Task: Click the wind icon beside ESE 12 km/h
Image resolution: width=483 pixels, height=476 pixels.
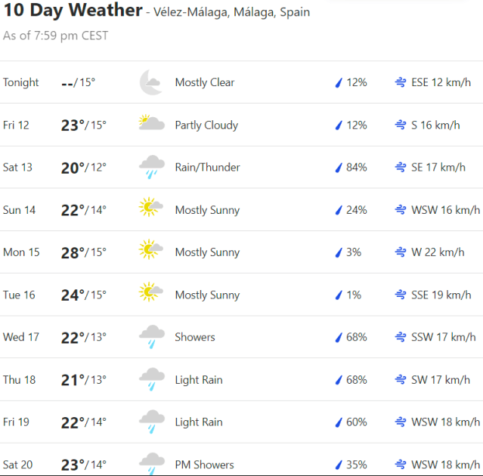Action: (x=401, y=82)
